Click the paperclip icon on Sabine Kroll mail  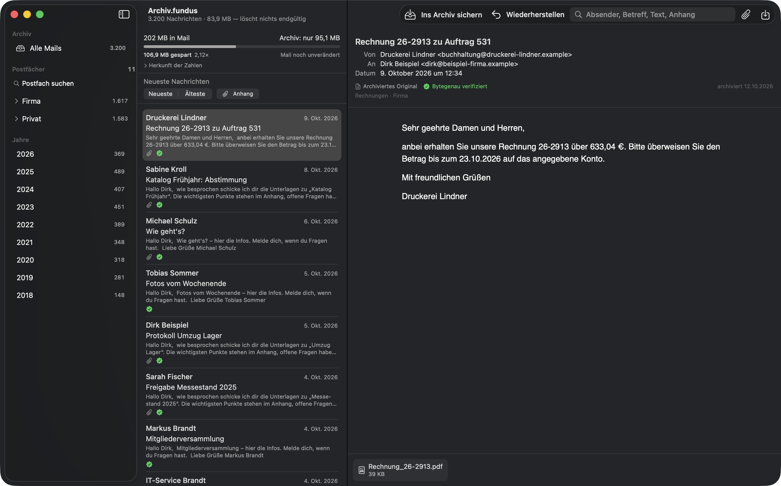click(149, 205)
